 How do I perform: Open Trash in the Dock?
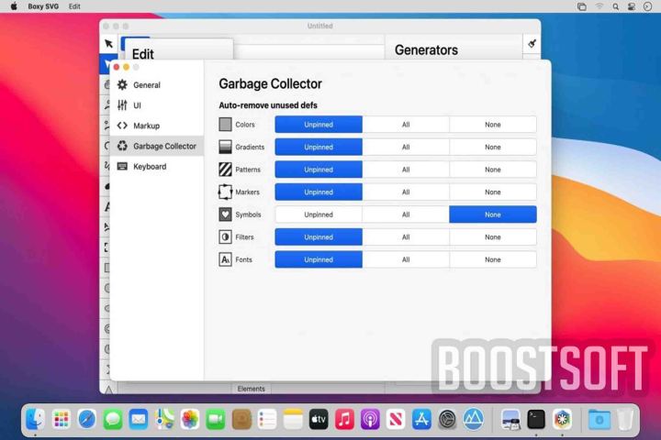625,419
